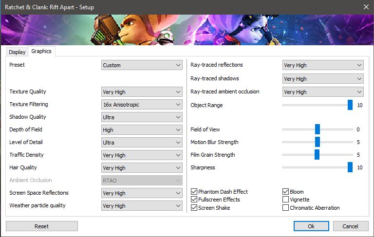Click the Ratchet & Clank banner image

[x=187, y=30]
